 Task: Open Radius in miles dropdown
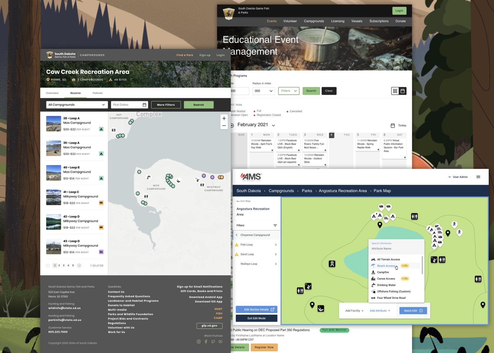[264, 91]
